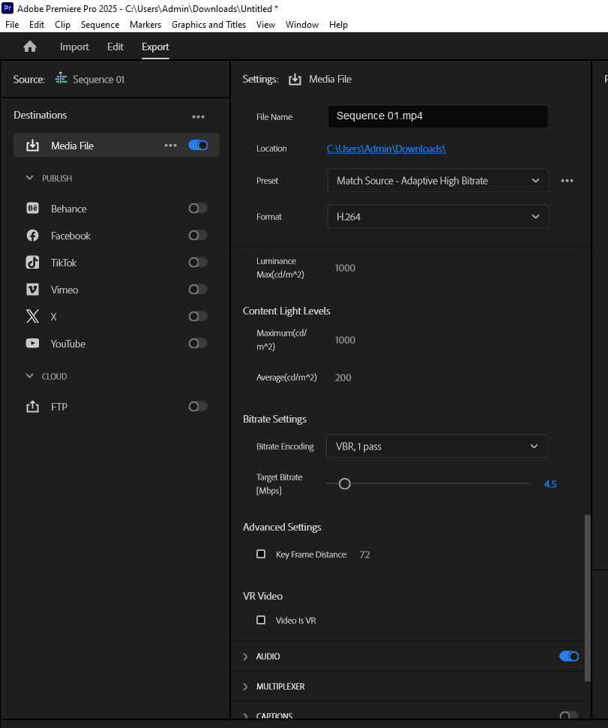Click the File Name input field
608x728 pixels.
pos(438,116)
